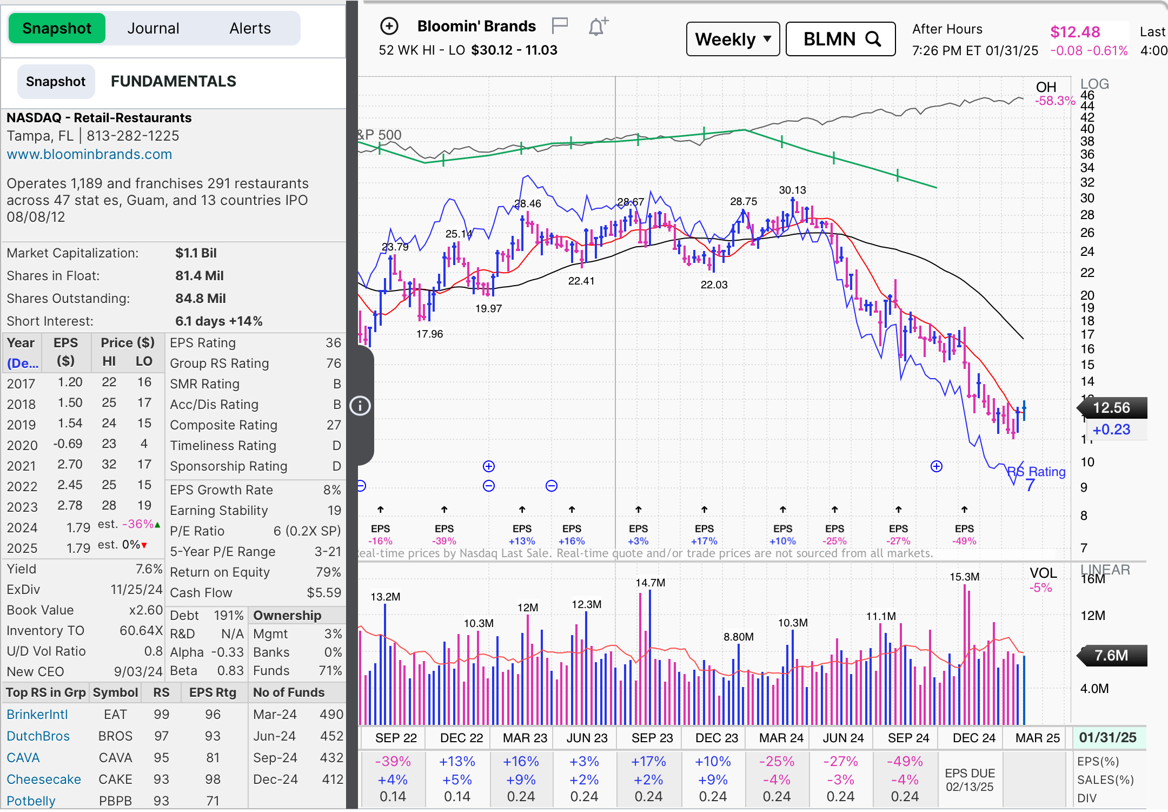This screenshot has width=1168, height=812.
Task: Set an alert with the bell icon
Action: click(598, 26)
